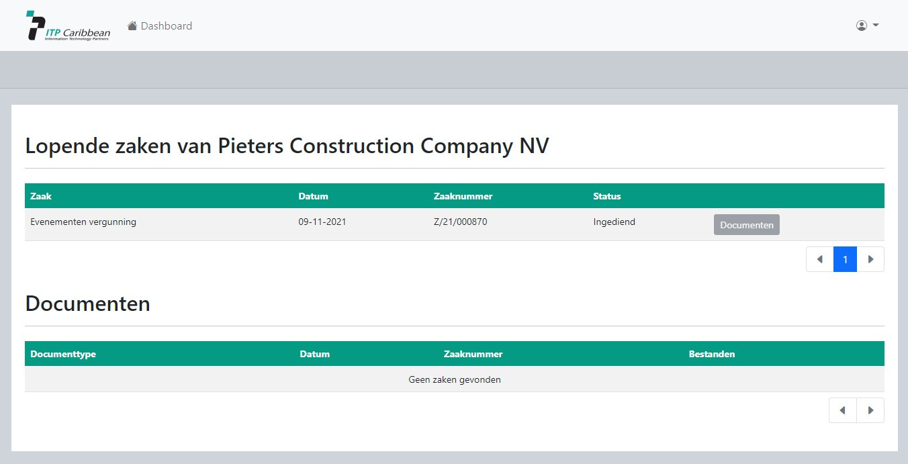
Task: Open Documenten for Evenementen vergunning
Action: [x=747, y=225]
